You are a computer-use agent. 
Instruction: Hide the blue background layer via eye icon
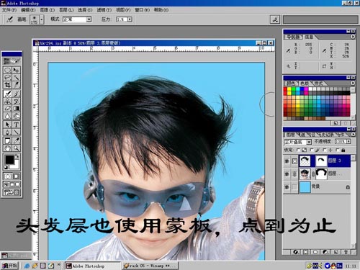coord(287,187)
